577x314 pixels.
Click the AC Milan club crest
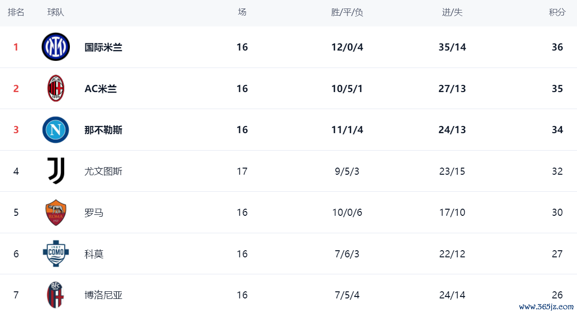[x=56, y=88]
